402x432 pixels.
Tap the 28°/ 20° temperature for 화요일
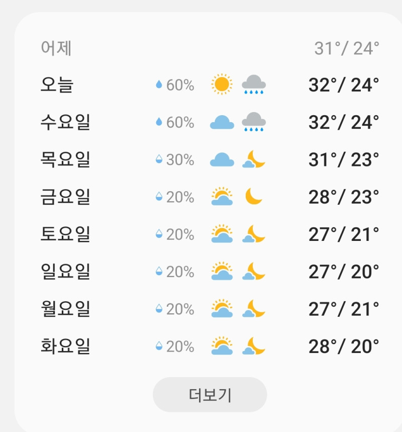point(344,347)
